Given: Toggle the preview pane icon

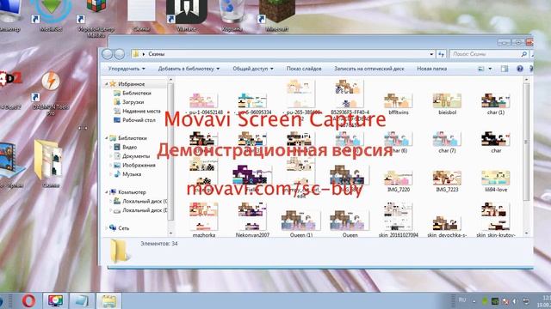Looking at the screenshot, I should pos(505,69).
